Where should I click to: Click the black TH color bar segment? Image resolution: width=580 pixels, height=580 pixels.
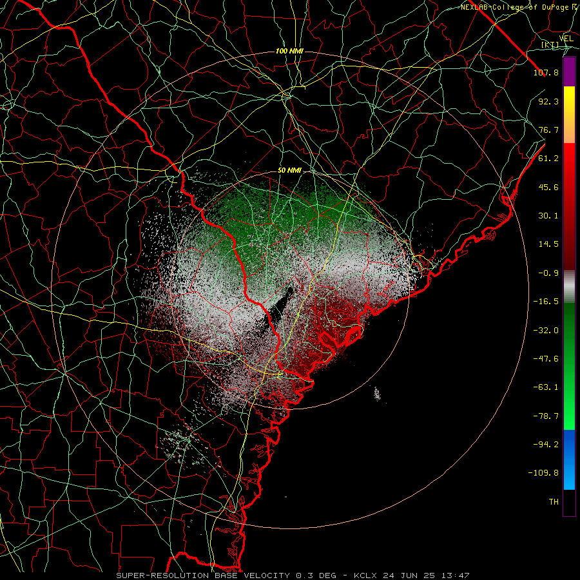[569, 503]
